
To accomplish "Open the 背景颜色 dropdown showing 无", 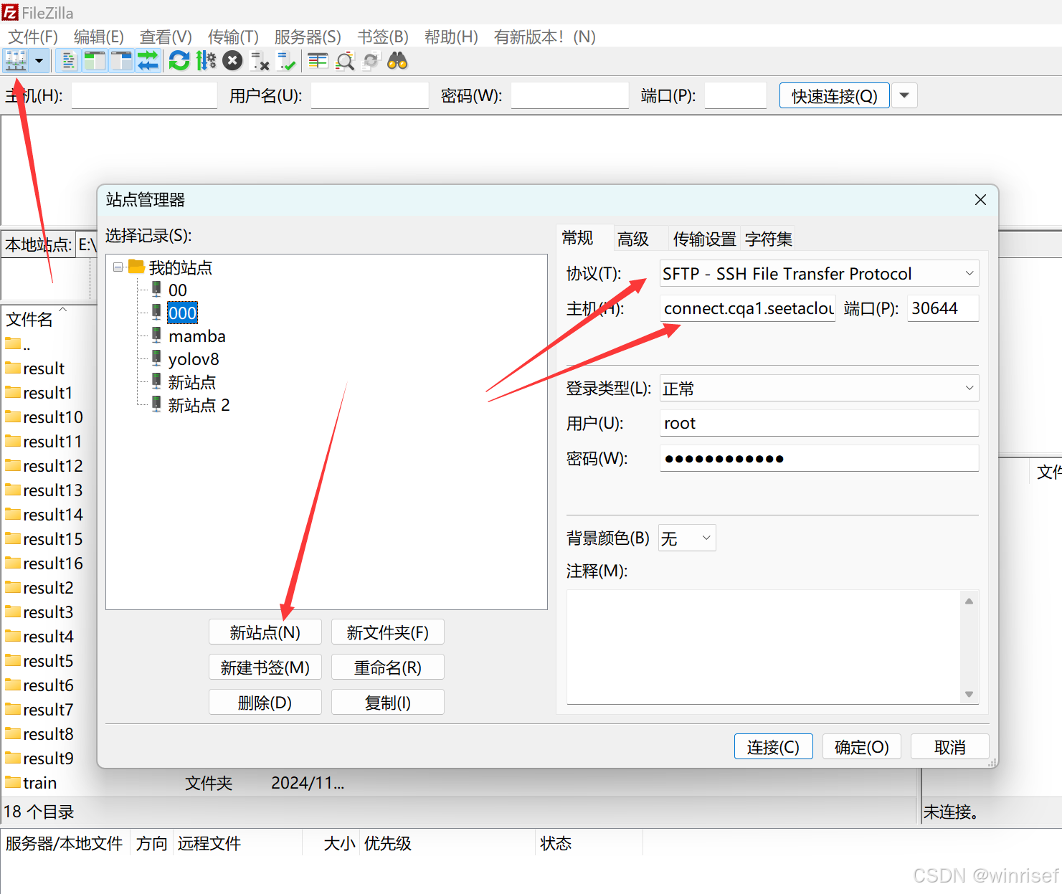I will (x=687, y=538).
